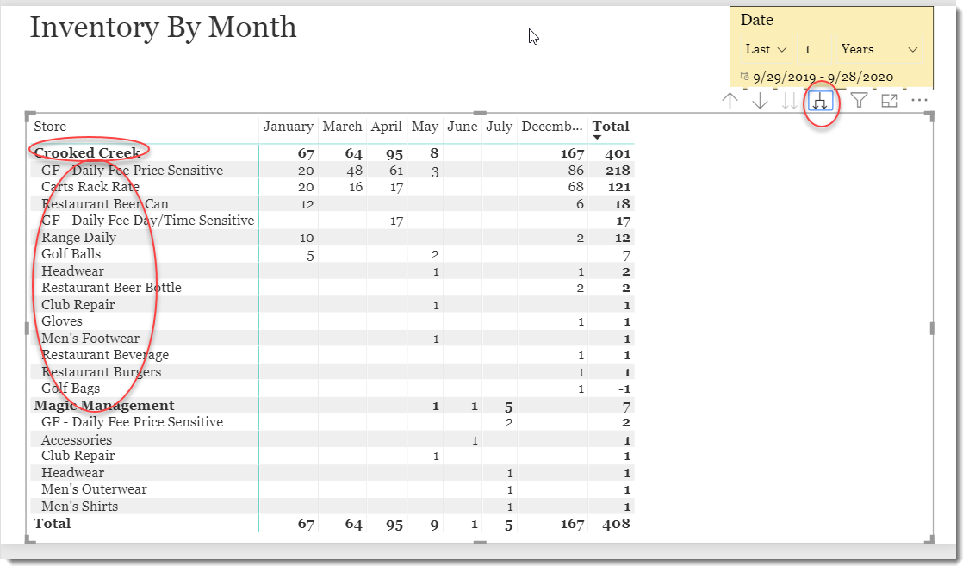Select the Inventory By Month title
The width and height of the screenshot is (969, 572).
point(163,28)
